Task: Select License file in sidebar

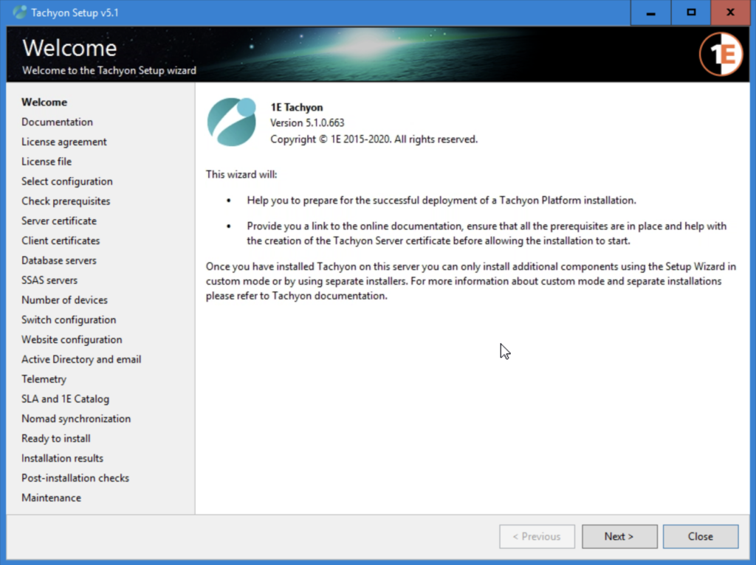Action: click(x=47, y=162)
